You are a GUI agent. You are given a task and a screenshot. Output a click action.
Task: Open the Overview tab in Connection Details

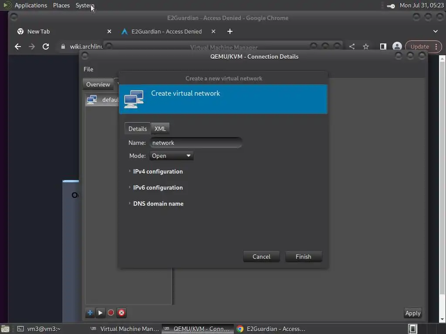pos(98,84)
